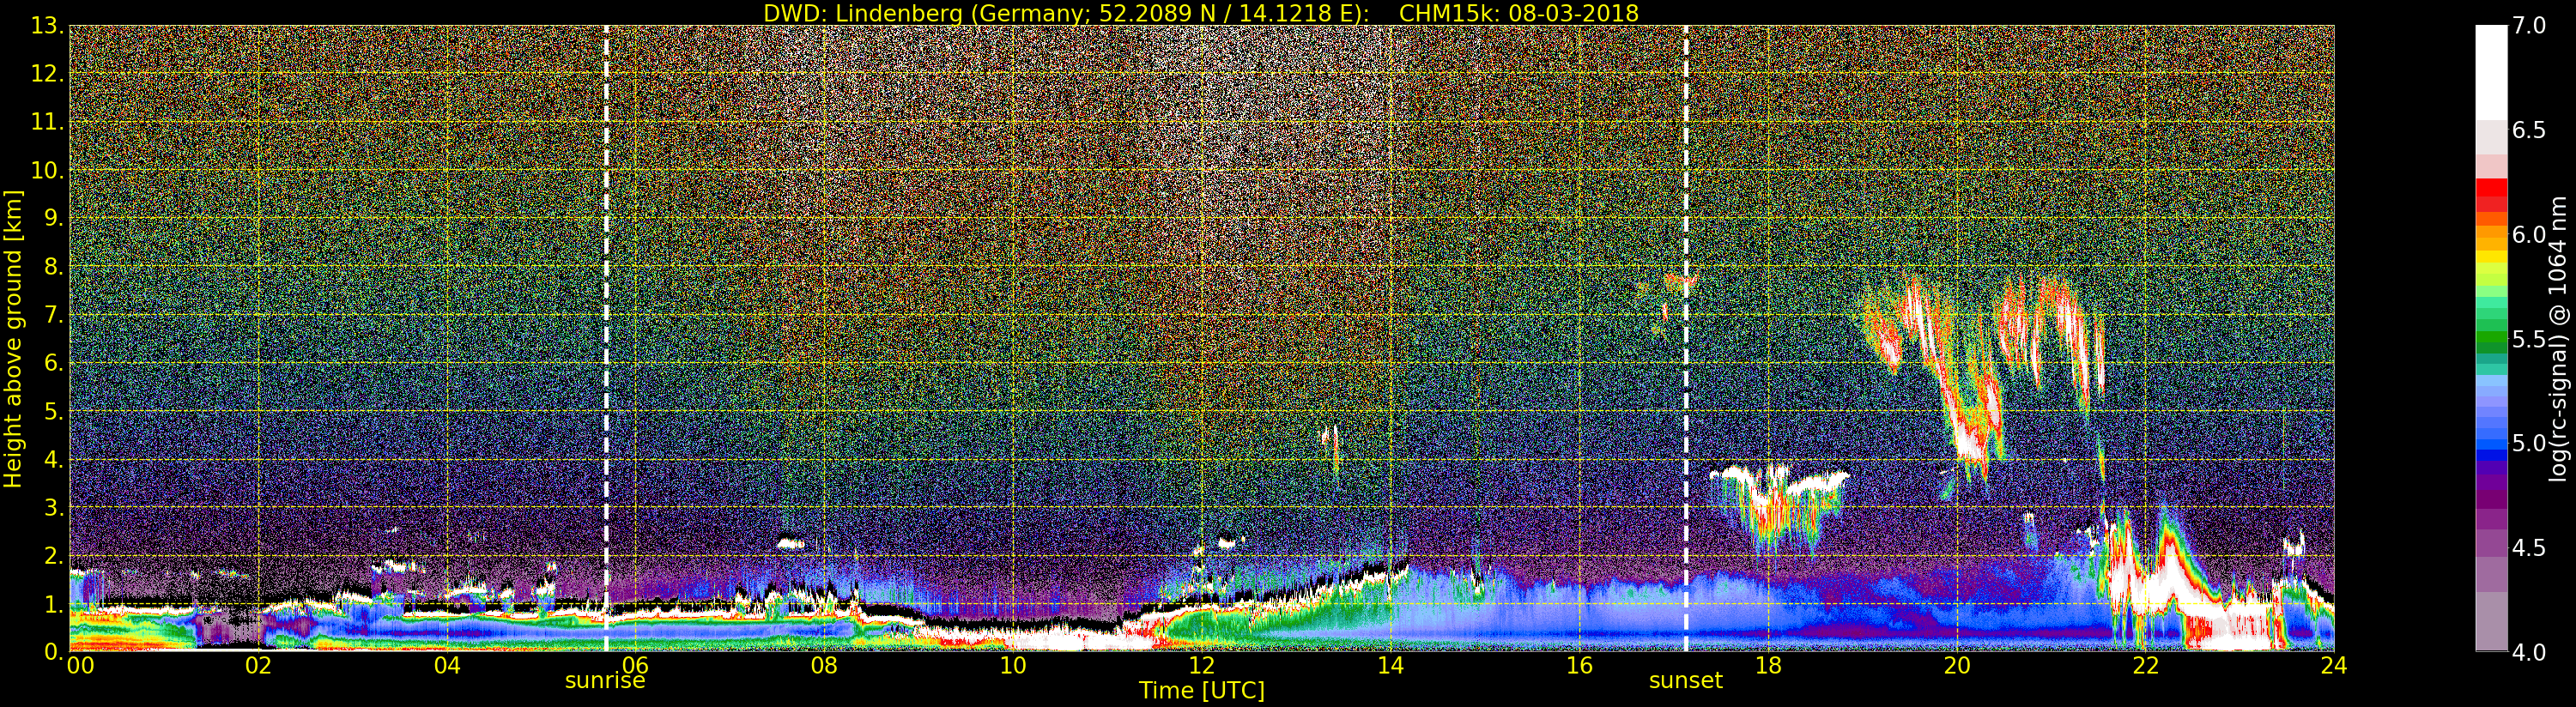The height and width of the screenshot is (707, 2576).
Task: Click the height axis tick 6
Action: point(53,363)
